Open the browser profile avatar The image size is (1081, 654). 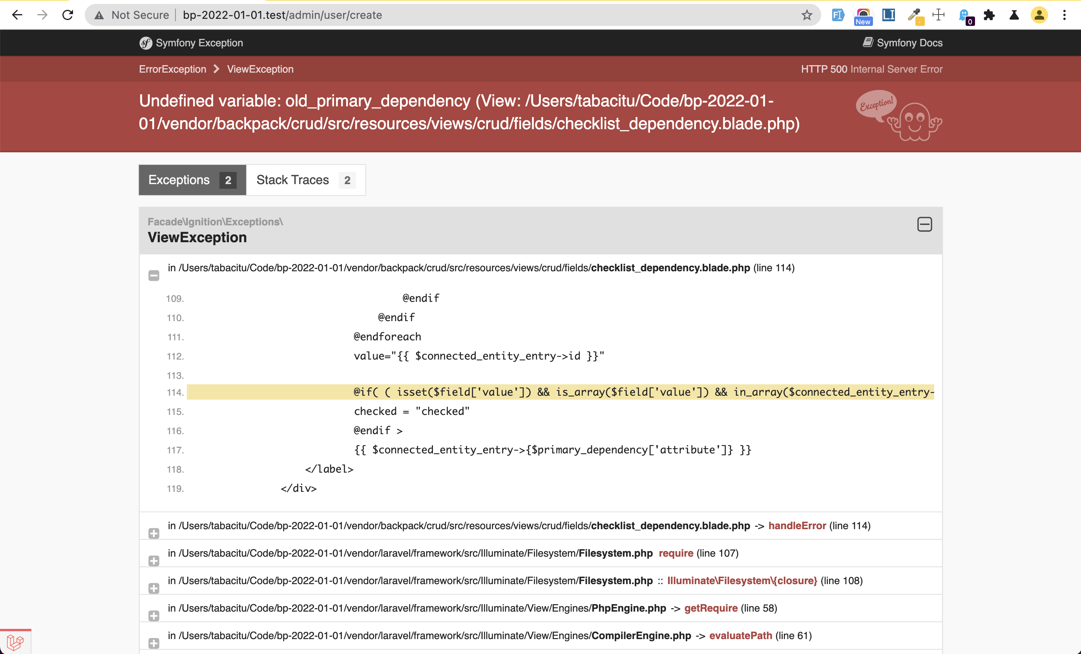click(1039, 15)
